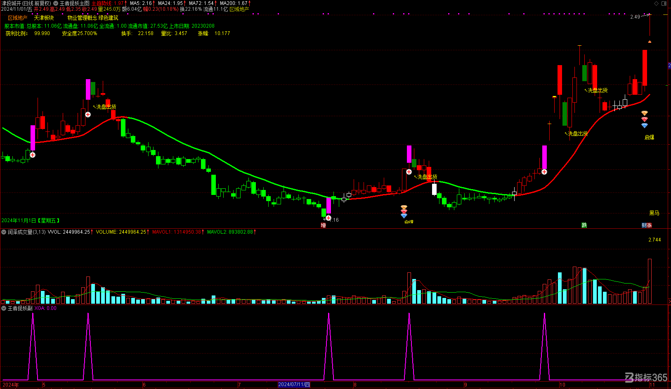Screen dimensions: 671x389
Task: Click the MA24: 1.95 value in header
Action: point(170,3)
